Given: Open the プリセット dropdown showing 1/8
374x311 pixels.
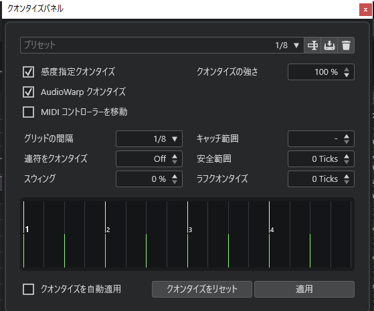Looking at the screenshot, I should point(296,45).
